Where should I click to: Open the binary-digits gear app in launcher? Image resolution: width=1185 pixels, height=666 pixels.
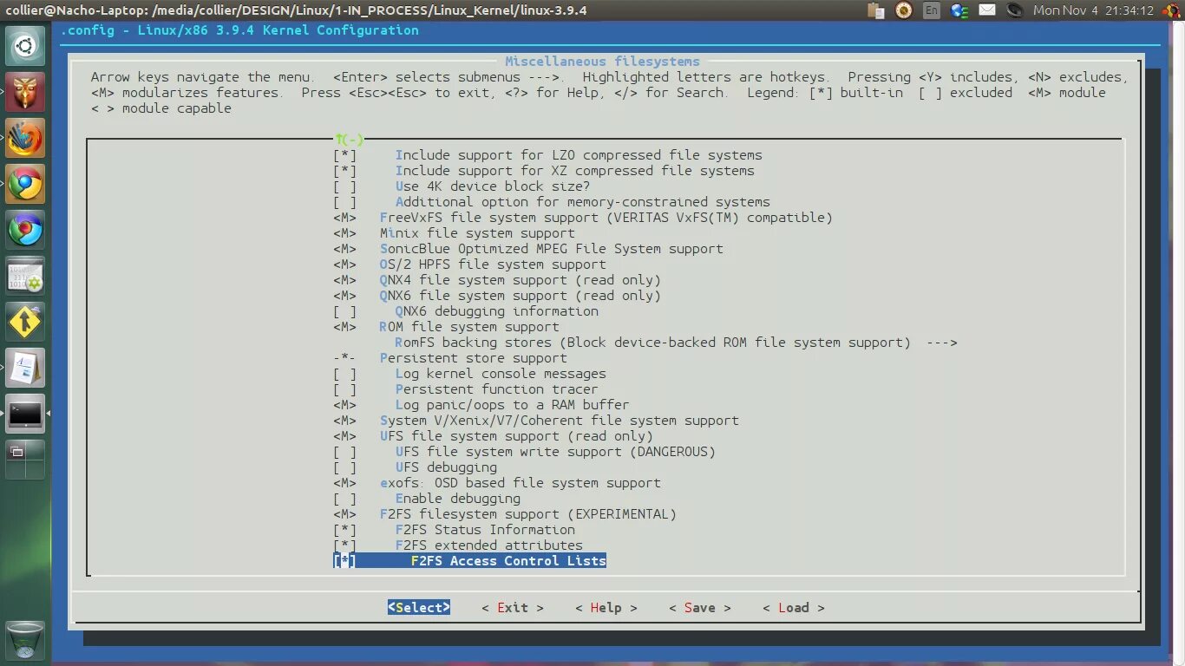tap(25, 276)
